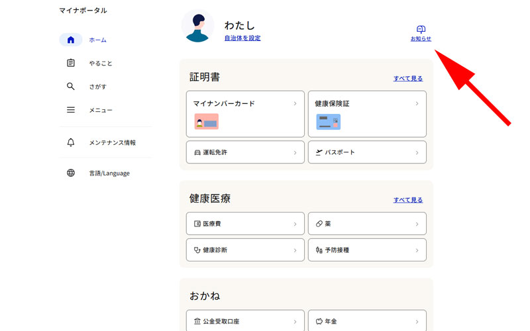Screen dimensions: 530x331
Task: Click the メニュー hamburger icon
Action: 71,110
